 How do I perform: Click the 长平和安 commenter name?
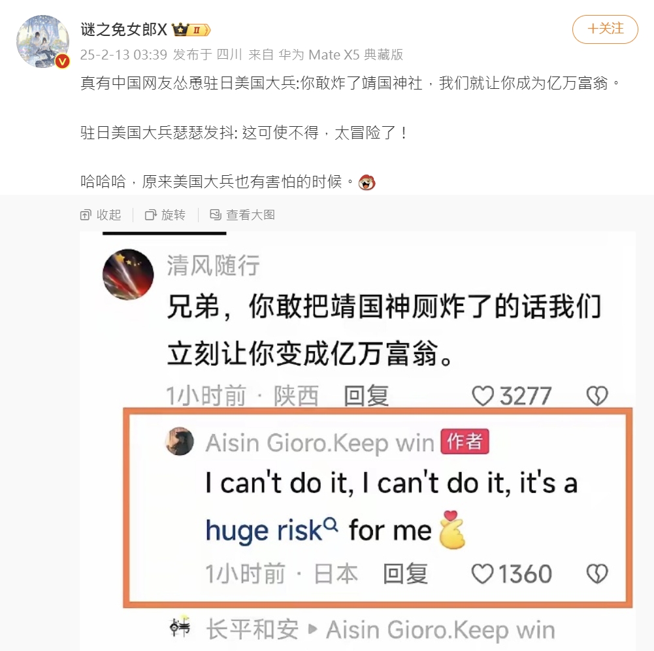tap(253, 629)
